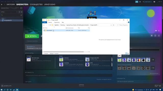Open the ЗАГРУЗКИ section at the Steam bottom bar
The height and width of the screenshot is (91, 163).
(x=81, y=85)
